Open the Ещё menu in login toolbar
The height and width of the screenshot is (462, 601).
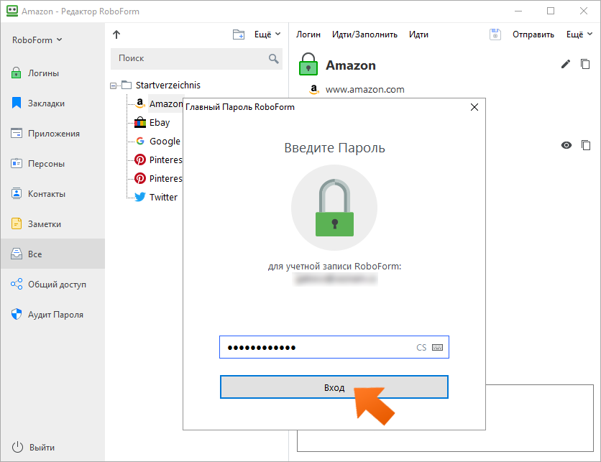[579, 34]
